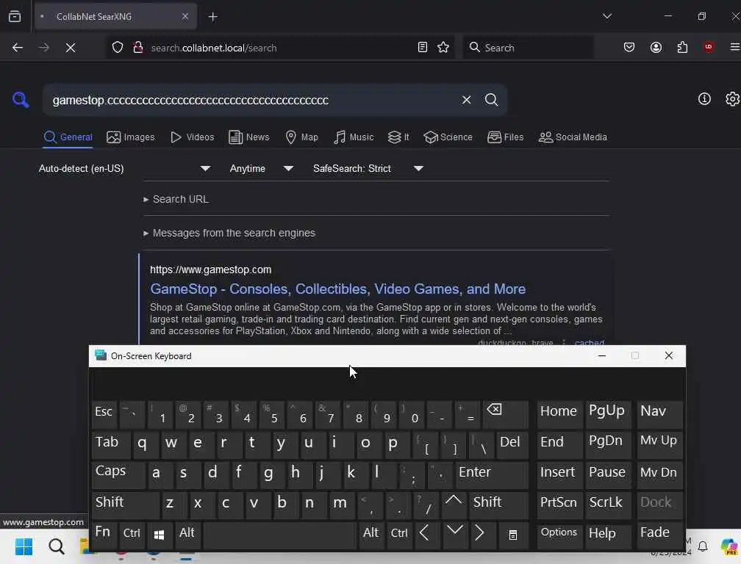Toggle the left Ctrl key on the keyboard
Viewport: 741px width, 564px height.
132,535
